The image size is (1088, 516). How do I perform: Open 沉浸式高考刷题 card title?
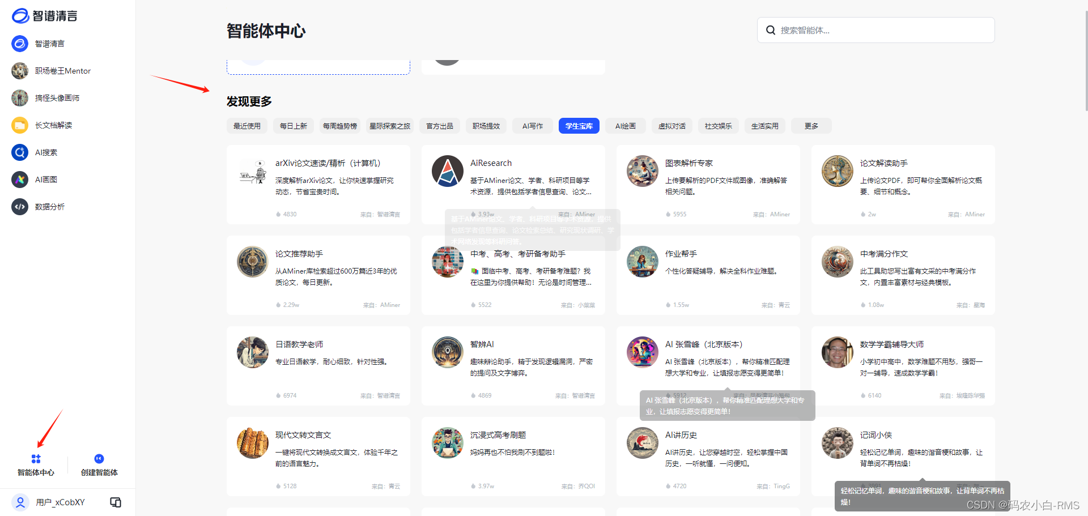click(498, 435)
